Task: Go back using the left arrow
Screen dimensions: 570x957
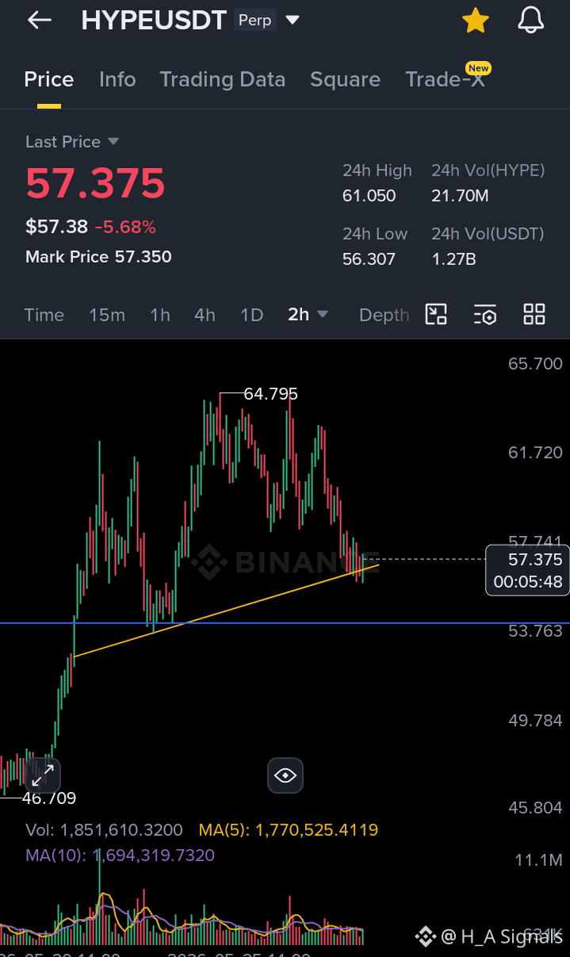Action: click(39, 21)
